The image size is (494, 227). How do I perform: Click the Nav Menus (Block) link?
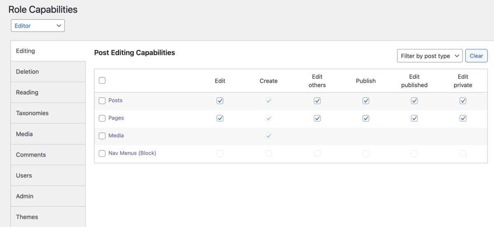pos(132,153)
